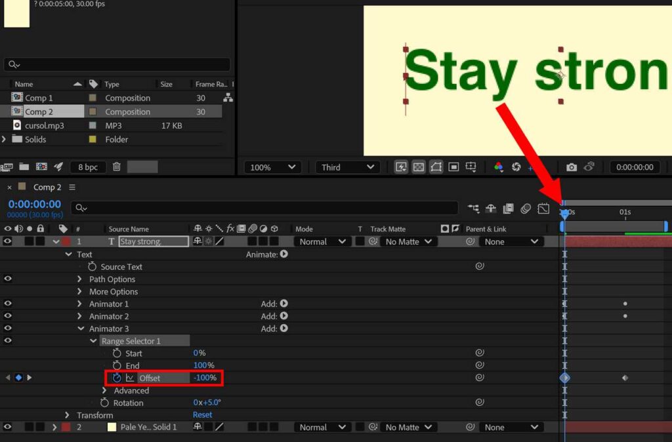
Task: Open project color depth 8 bpc setting
Action: [88, 167]
